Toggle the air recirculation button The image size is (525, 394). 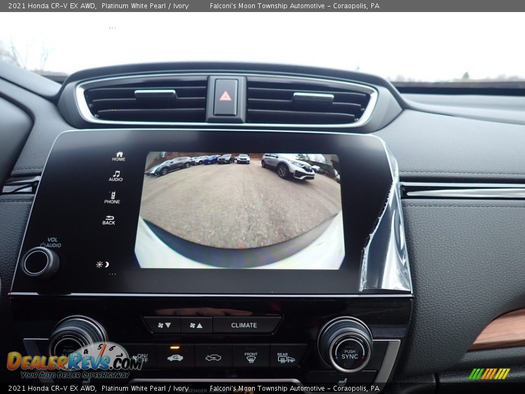coord(175,357)
